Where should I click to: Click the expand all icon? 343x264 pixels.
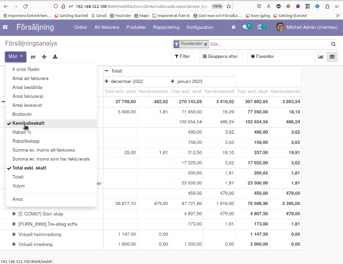click(44, 57)
